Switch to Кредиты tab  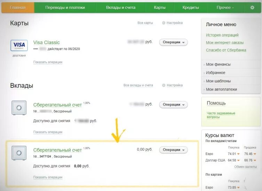click(191, 8)
